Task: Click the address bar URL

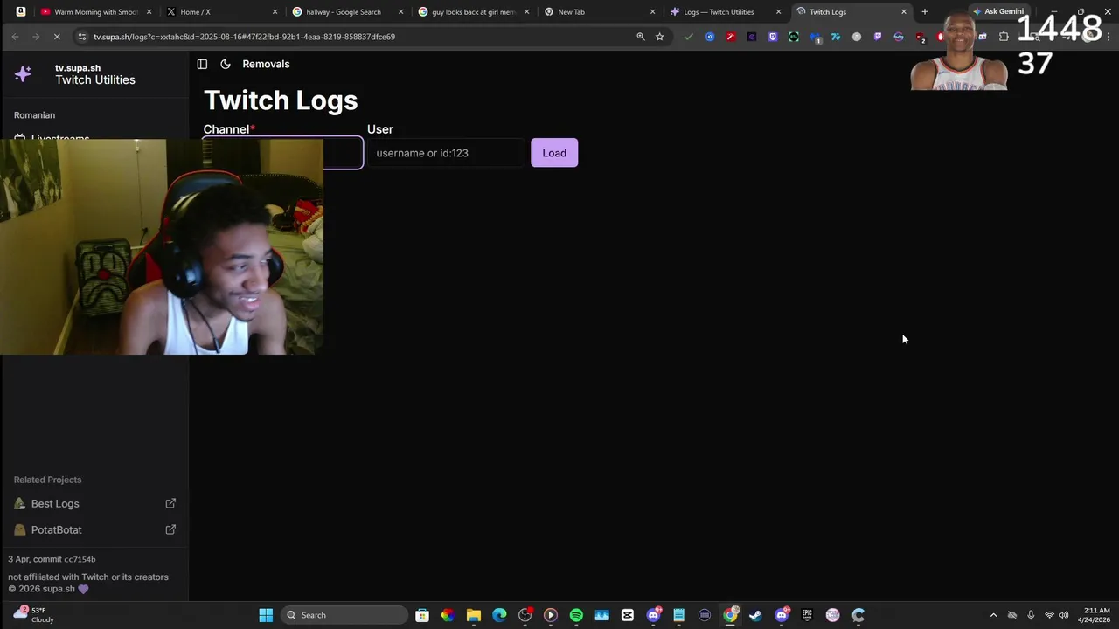Action: (245, 37)
